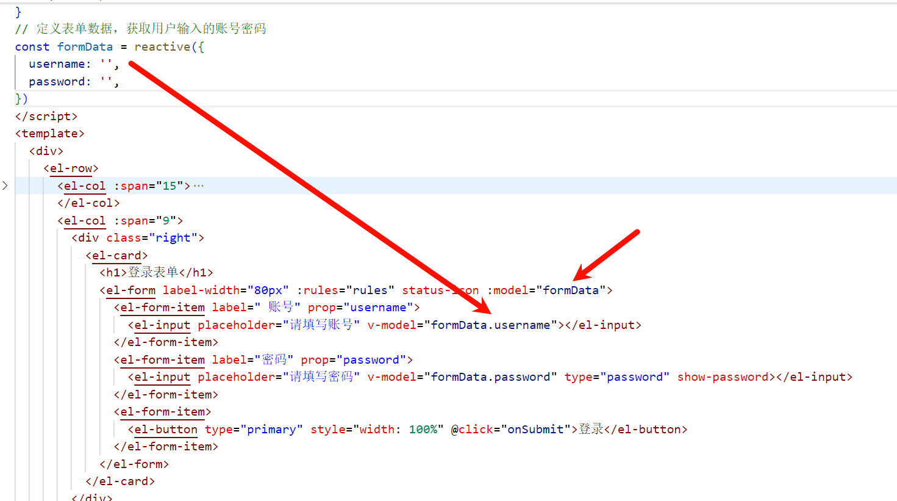Click the opening <el-card> tag
This screenshot has height=501, width=897.
tap(116, 255)
